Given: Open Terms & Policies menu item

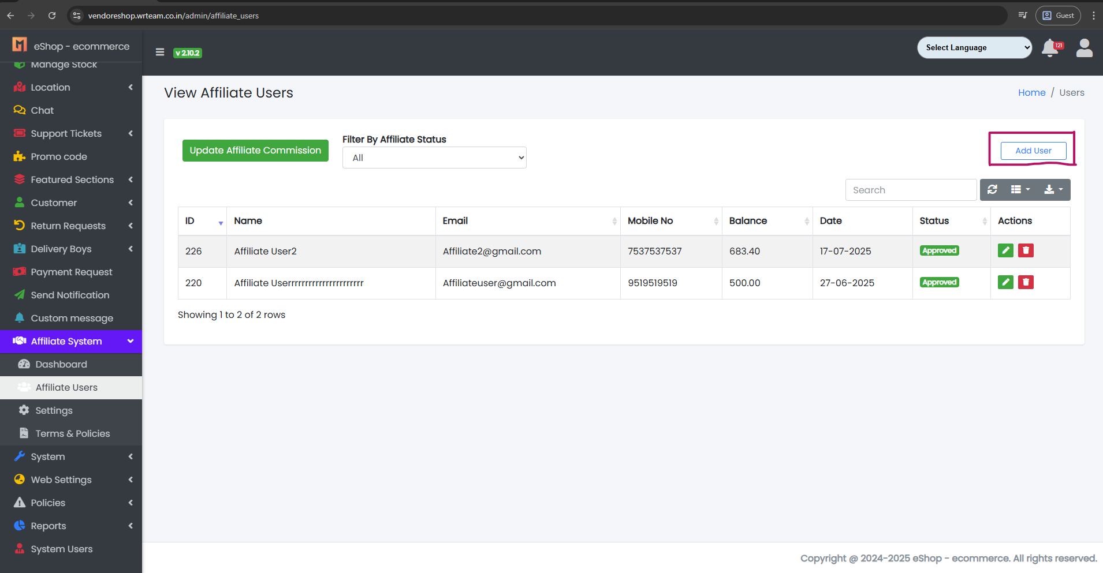Looking at the screenshot, I should (71, 433).
